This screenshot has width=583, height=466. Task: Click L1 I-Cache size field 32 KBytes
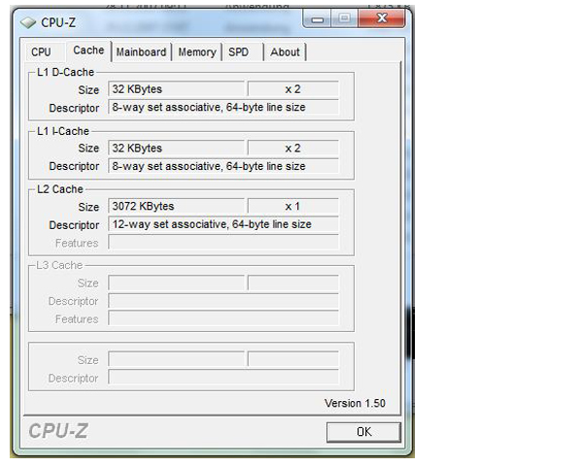(x=176, y=148)
